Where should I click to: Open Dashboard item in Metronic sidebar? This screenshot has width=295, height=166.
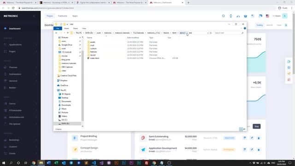[20, 29]
